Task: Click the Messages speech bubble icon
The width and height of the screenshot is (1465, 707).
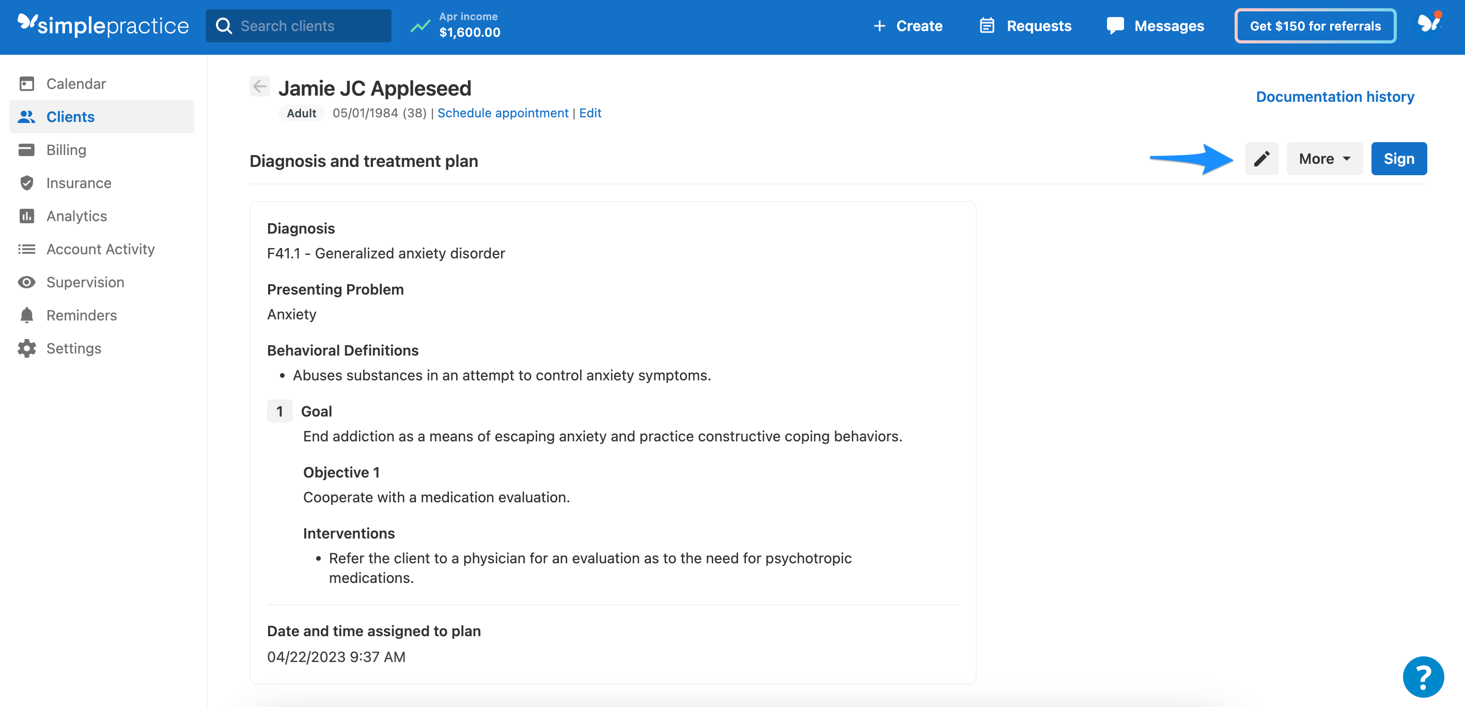Action: (x=1115, y=26)
